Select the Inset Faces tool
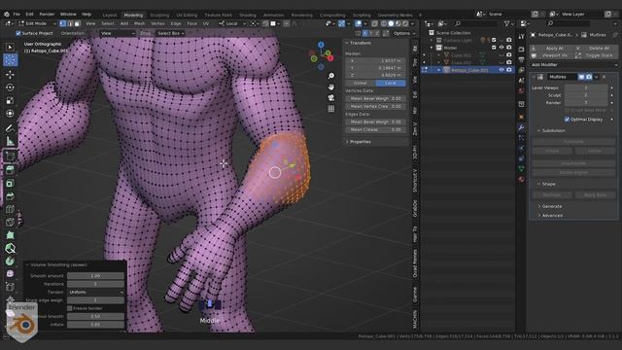 pos(11,184)
